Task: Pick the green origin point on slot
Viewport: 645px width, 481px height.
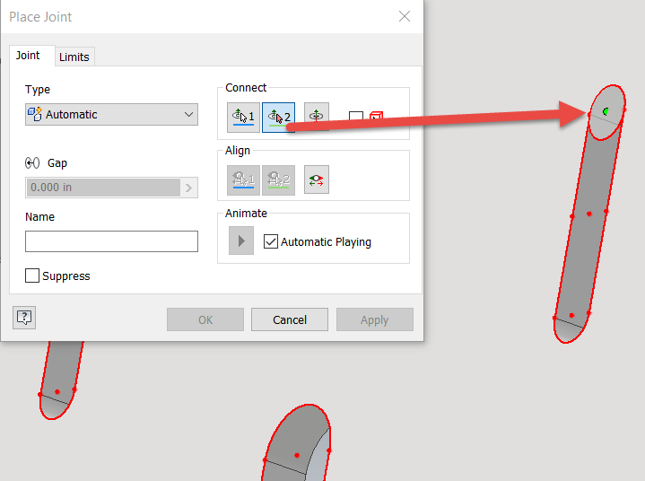Action: tap(606, 111)
